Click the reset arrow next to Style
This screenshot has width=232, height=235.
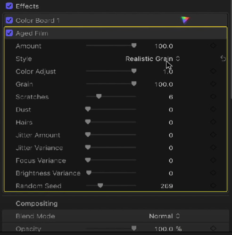(x=223, y=58)
